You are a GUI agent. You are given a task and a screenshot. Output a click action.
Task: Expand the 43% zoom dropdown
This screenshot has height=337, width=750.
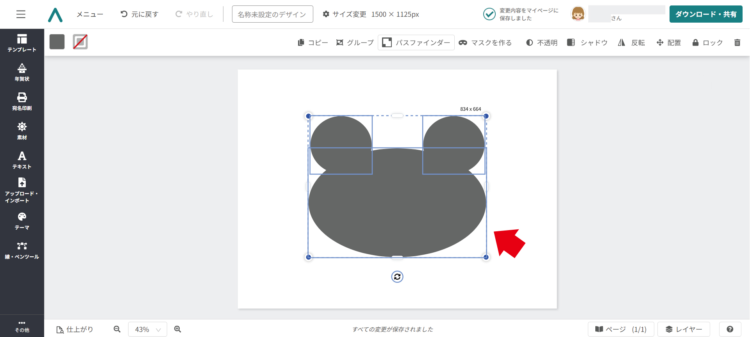point(148,329)
